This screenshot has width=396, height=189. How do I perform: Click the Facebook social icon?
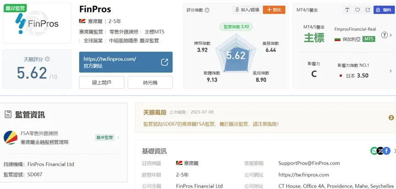(387, 151)
